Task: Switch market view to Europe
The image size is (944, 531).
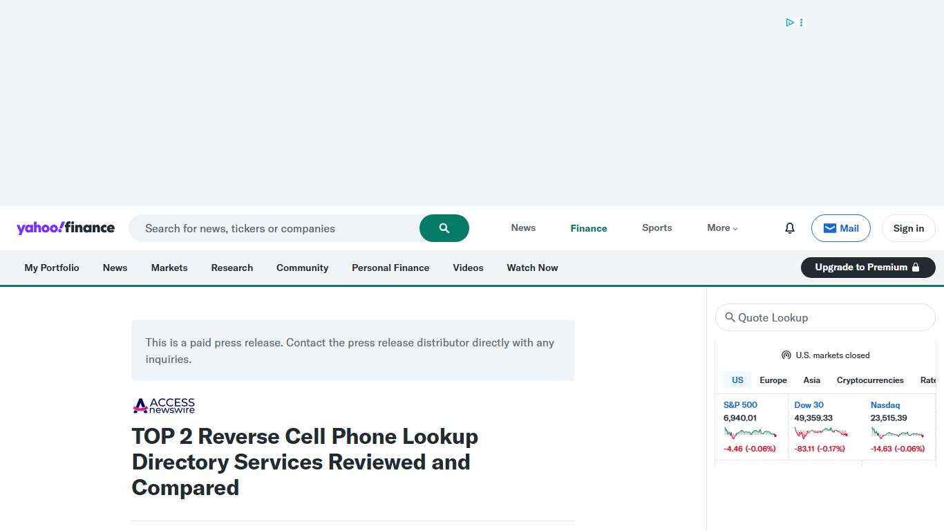Action: [773, 380]
